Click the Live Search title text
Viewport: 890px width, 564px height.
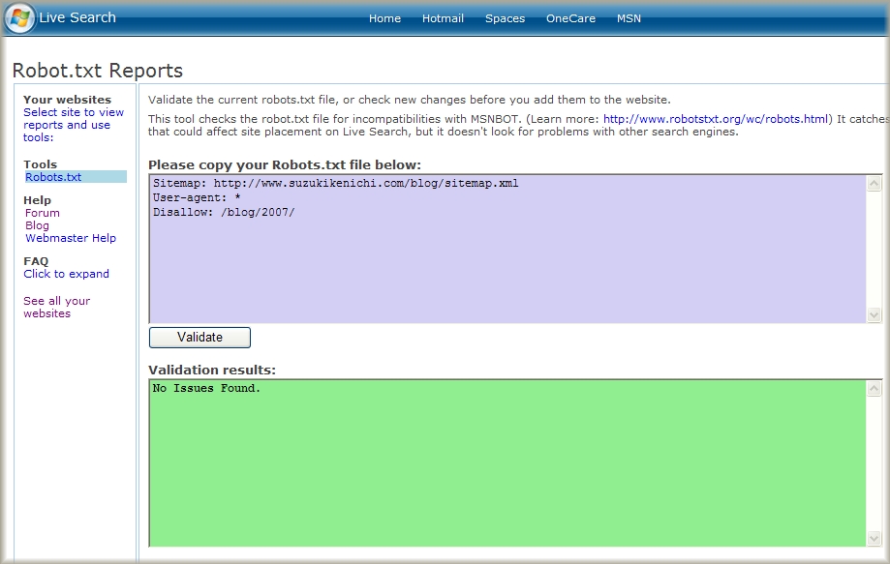(77, 17)
